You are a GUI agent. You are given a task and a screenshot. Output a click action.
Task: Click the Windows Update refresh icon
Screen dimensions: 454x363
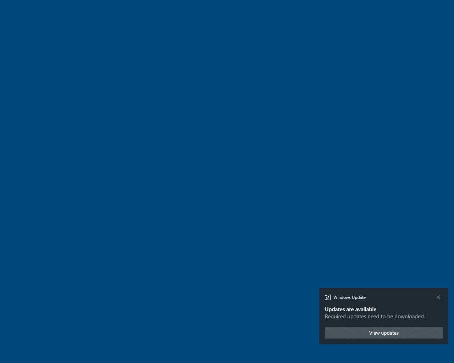pyautogui.click(x=328, y=297)
